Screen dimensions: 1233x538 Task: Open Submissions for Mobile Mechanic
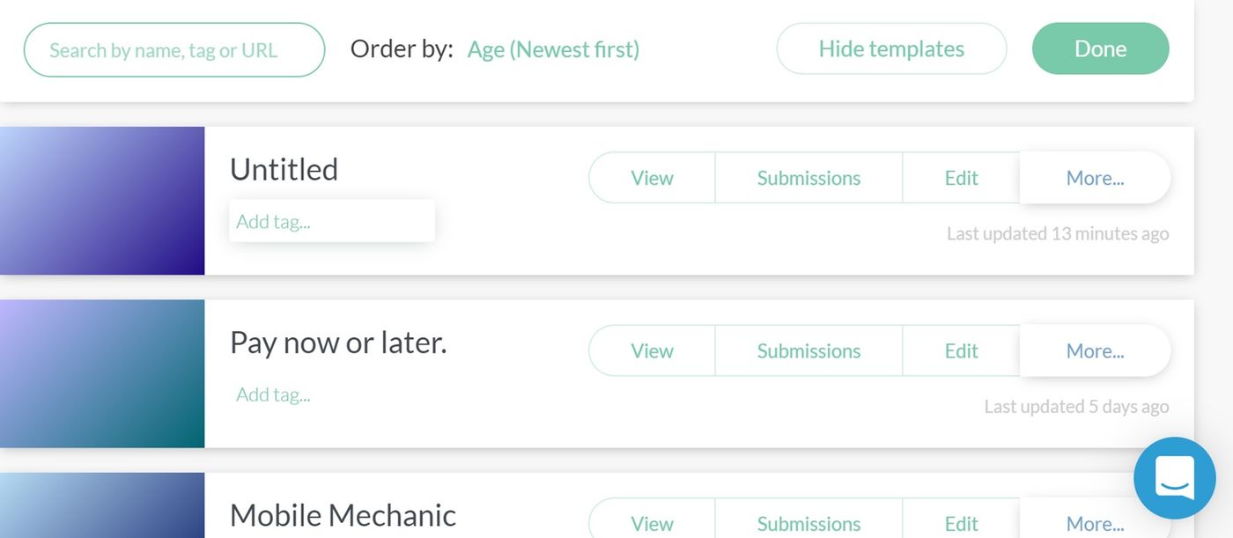808,523
